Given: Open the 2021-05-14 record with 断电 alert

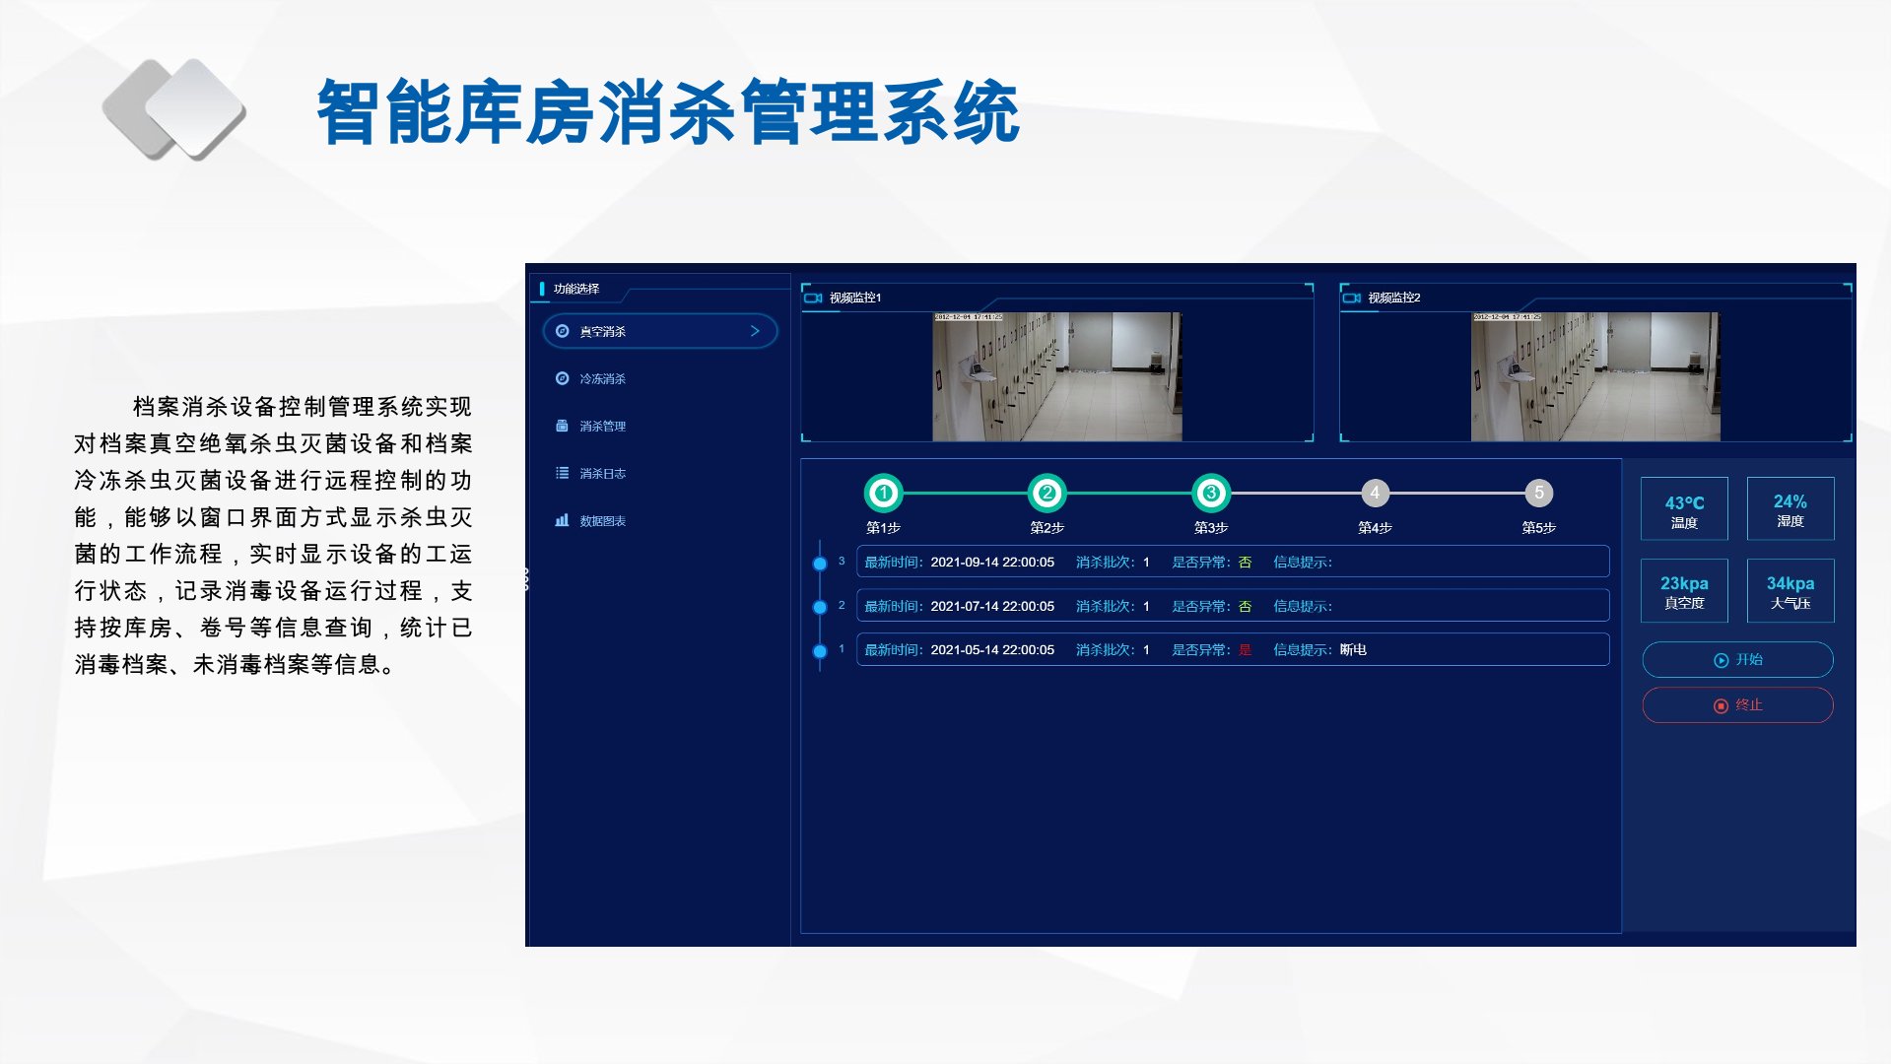Looking at the screenshot, I should (x=1232, y=650).
